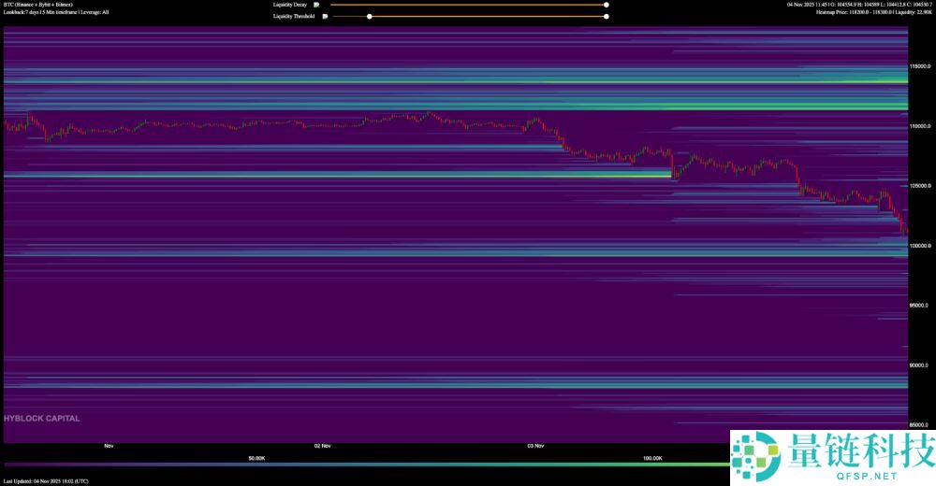Click the HYBLOCK CAPITAL watermark
The width and height of the screenshot is (936, 486).
pos(42,419)
